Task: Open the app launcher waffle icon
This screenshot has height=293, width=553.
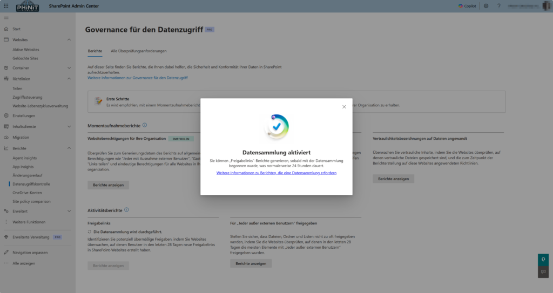Action: [6, 6]
